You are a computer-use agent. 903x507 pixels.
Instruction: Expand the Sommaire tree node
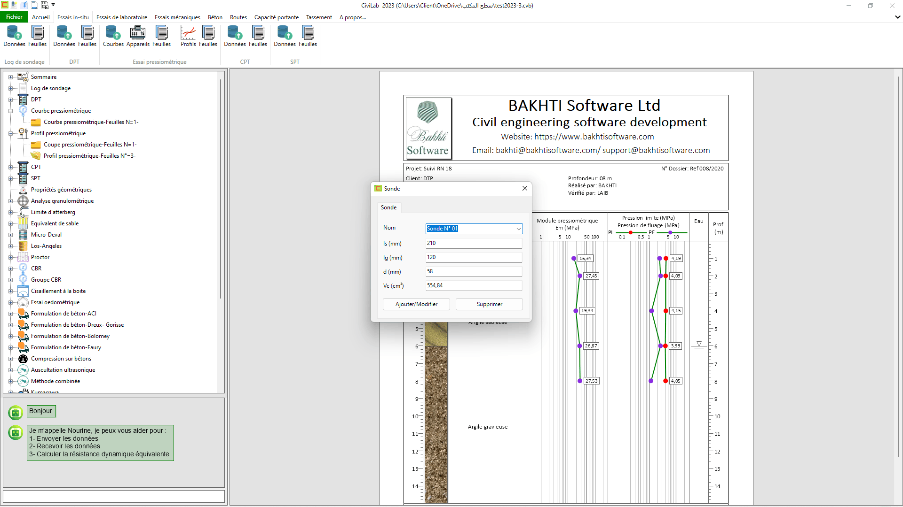[x=10, y=77]
